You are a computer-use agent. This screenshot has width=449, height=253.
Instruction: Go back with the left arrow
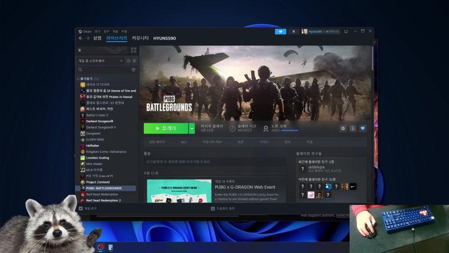[x=81, y=38]
